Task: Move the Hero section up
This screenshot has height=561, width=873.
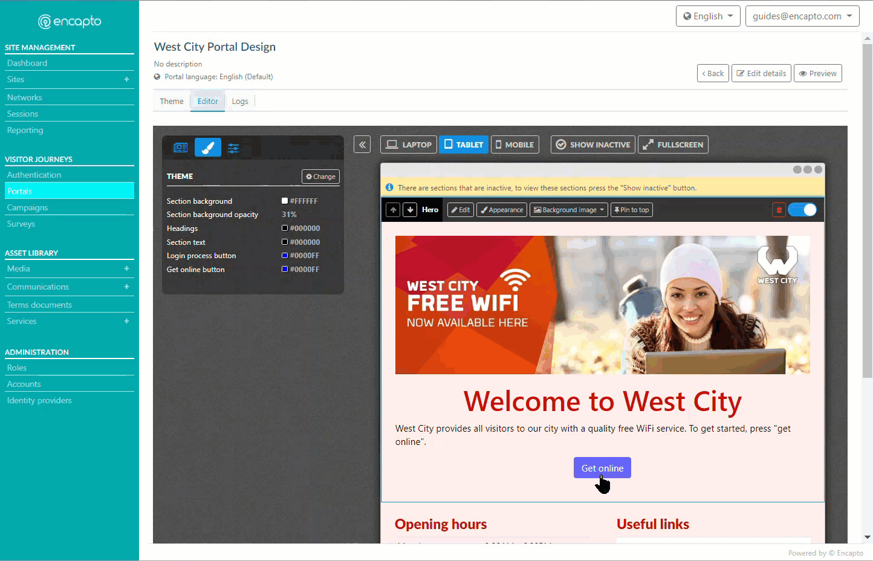Action: [394, 210]
